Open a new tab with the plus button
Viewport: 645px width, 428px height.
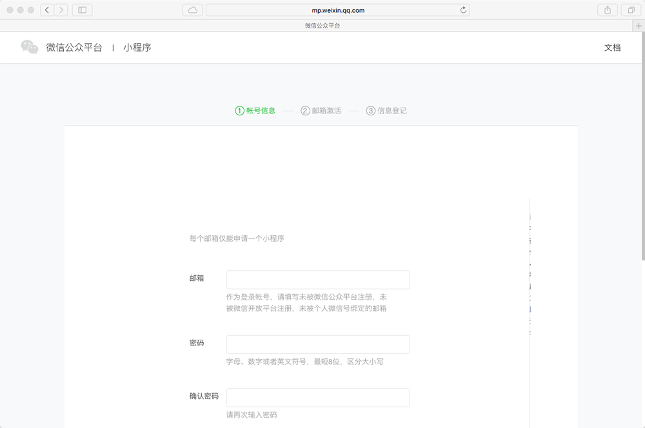coord(639,26)
